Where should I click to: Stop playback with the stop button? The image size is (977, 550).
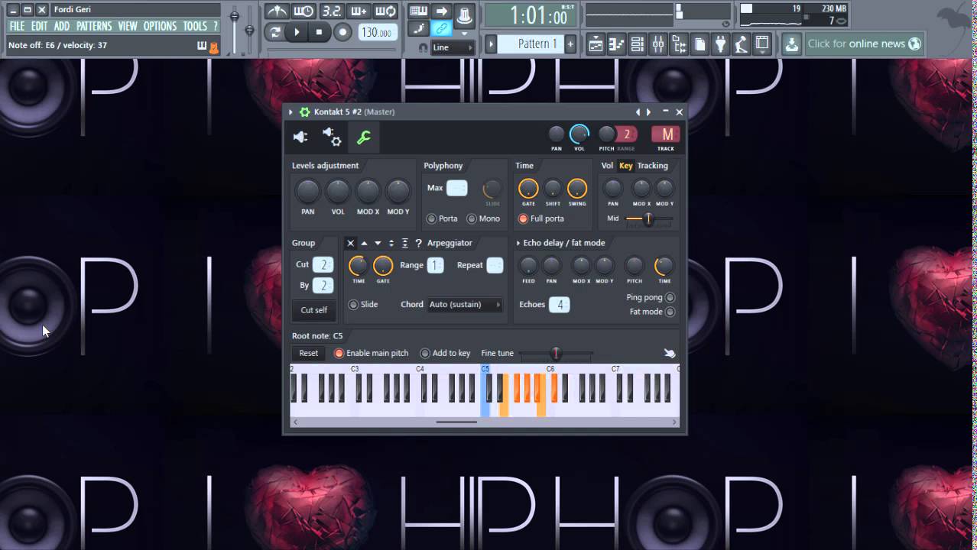(320, 32)
